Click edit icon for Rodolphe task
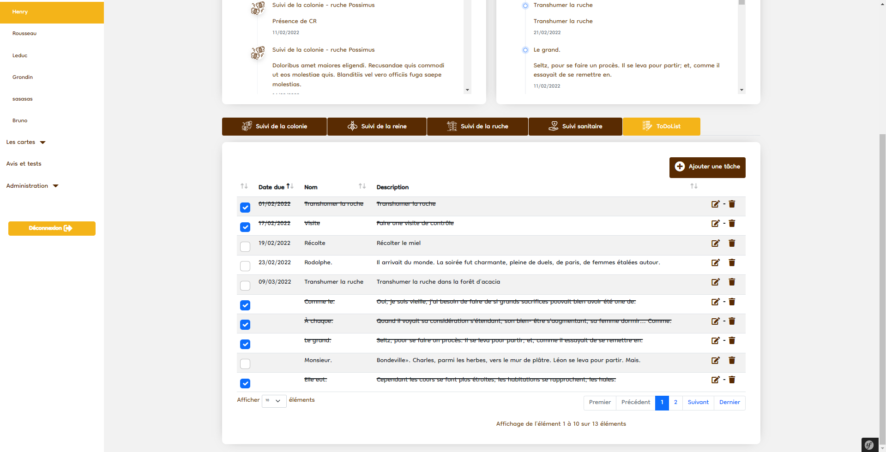 click(715, 262)
